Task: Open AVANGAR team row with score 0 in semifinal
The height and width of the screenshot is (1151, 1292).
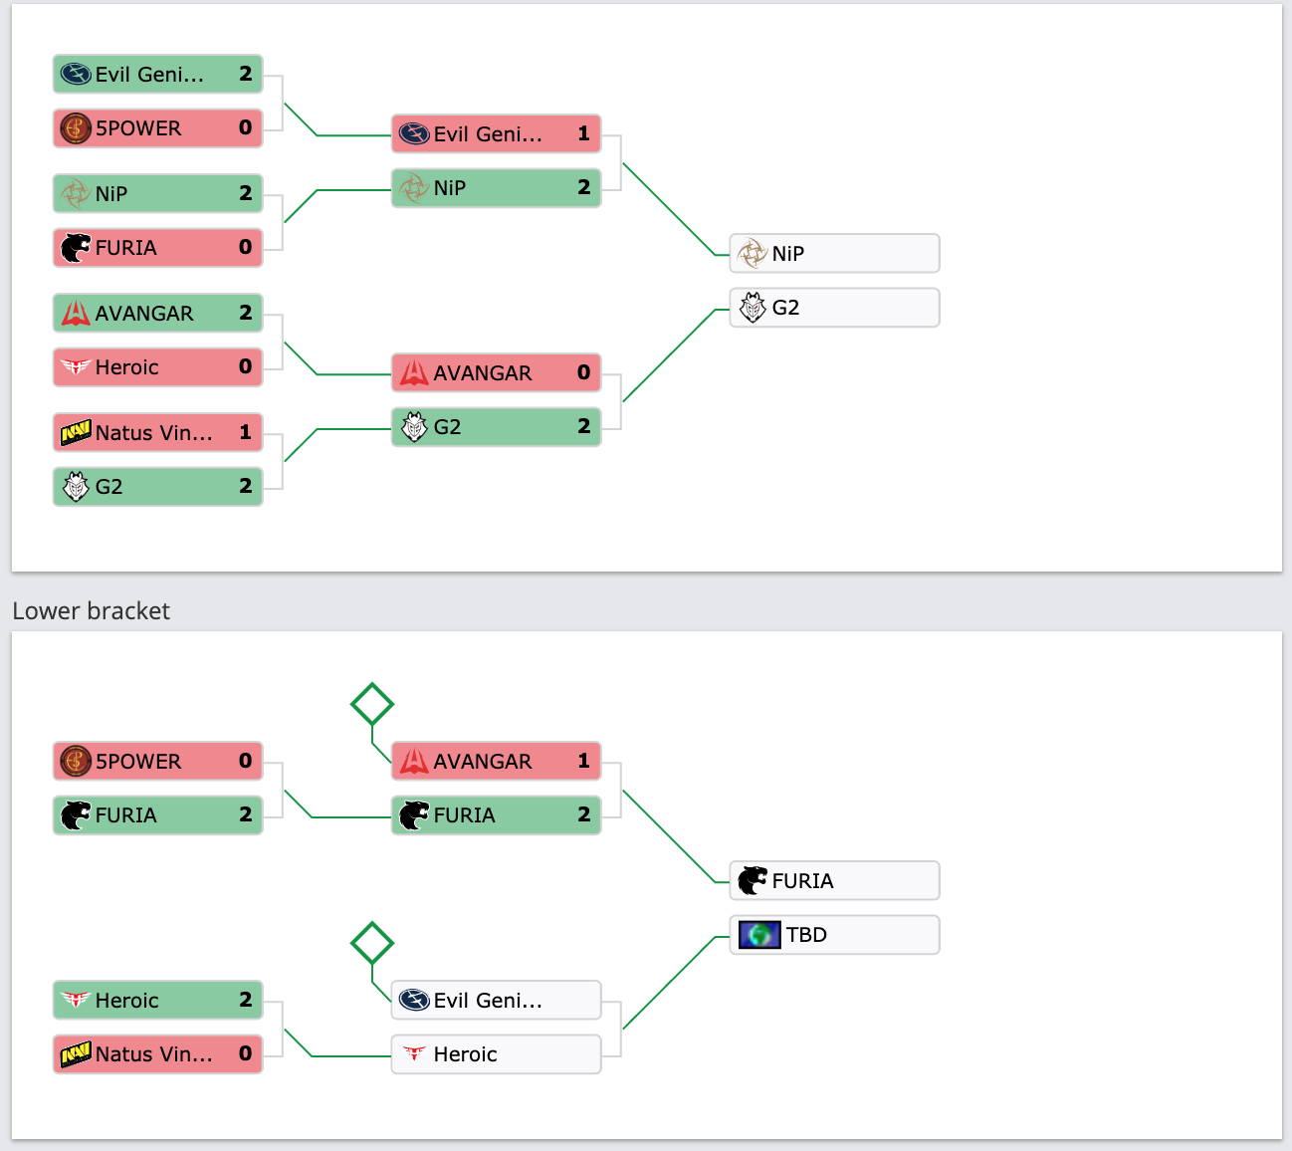Action: click(x=497, y=372)
